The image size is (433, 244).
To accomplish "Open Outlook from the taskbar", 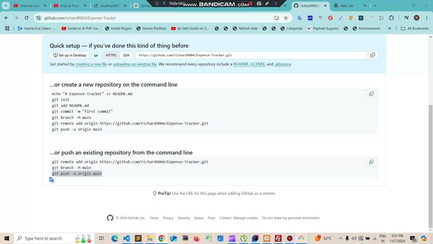I will coord(173,238).
